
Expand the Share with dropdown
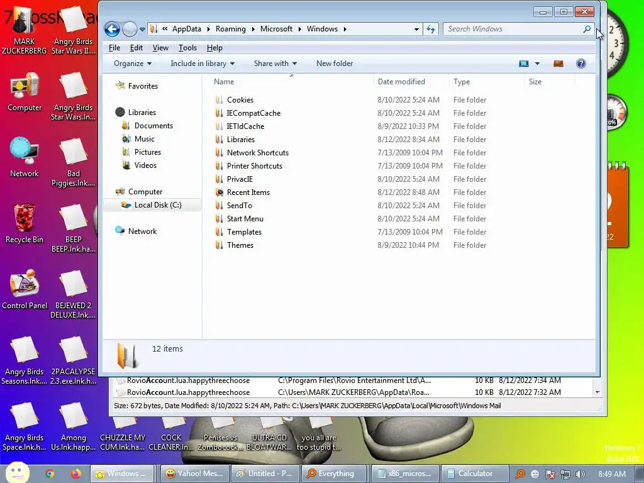[x=275, y=64]
